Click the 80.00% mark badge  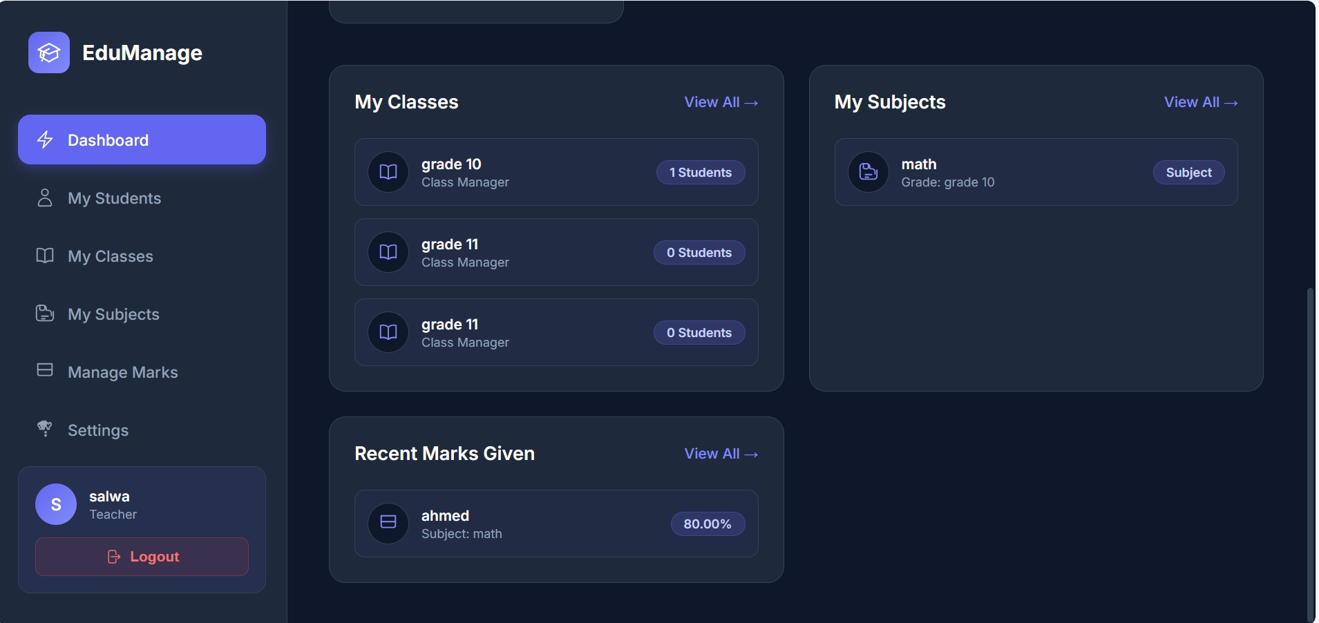707,524
